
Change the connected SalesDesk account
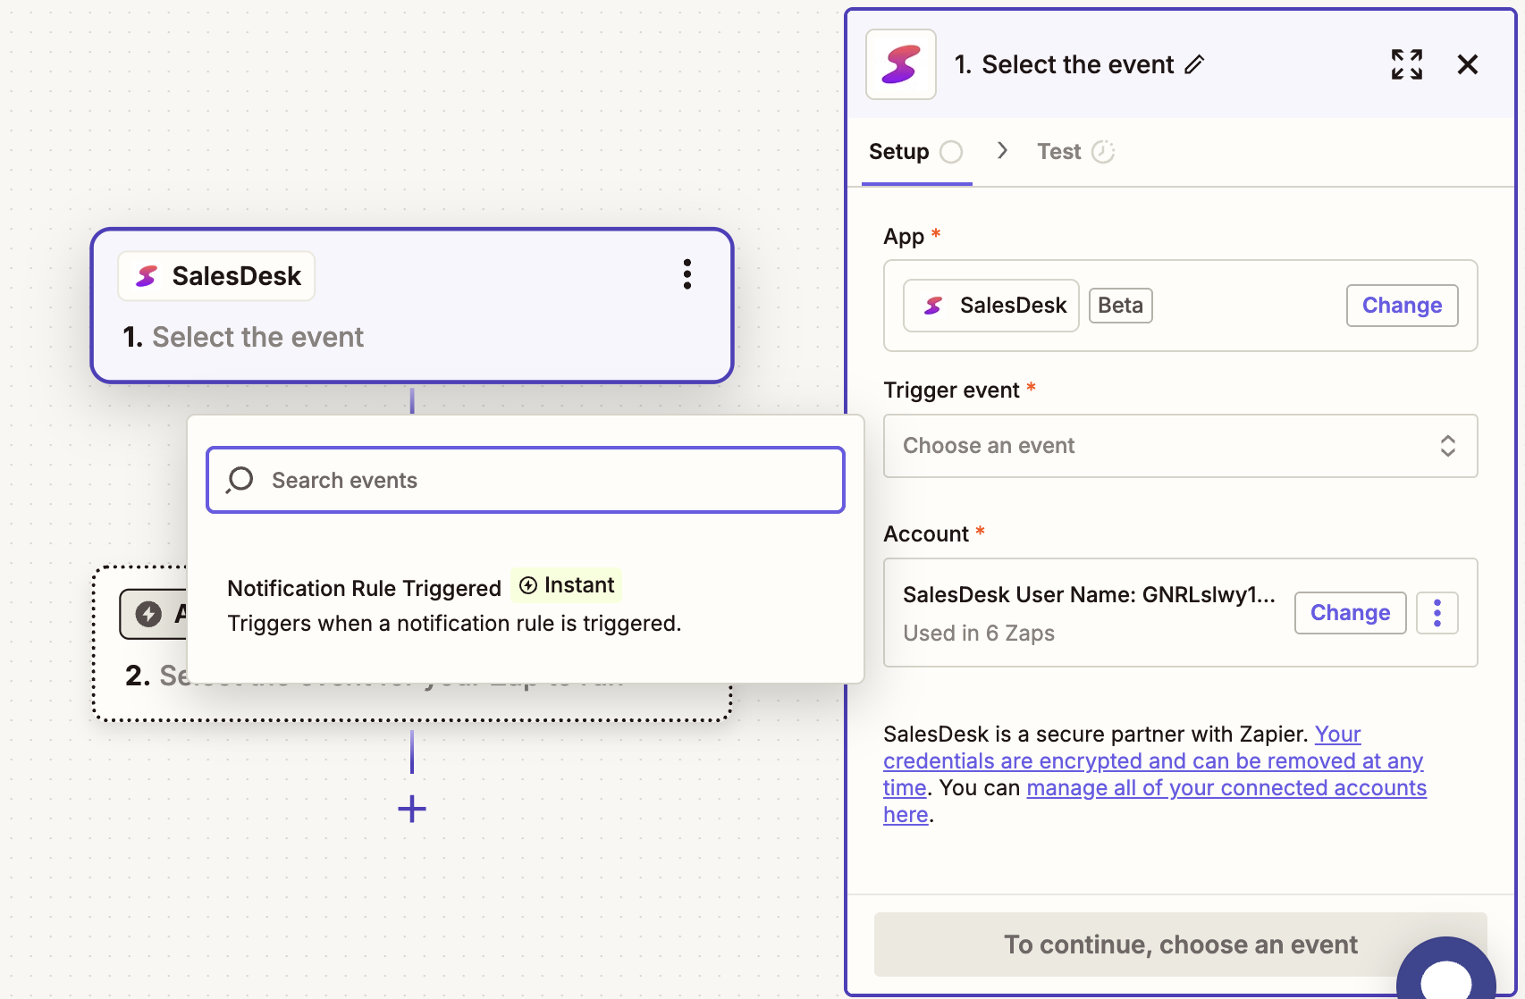click(1349, 613)
